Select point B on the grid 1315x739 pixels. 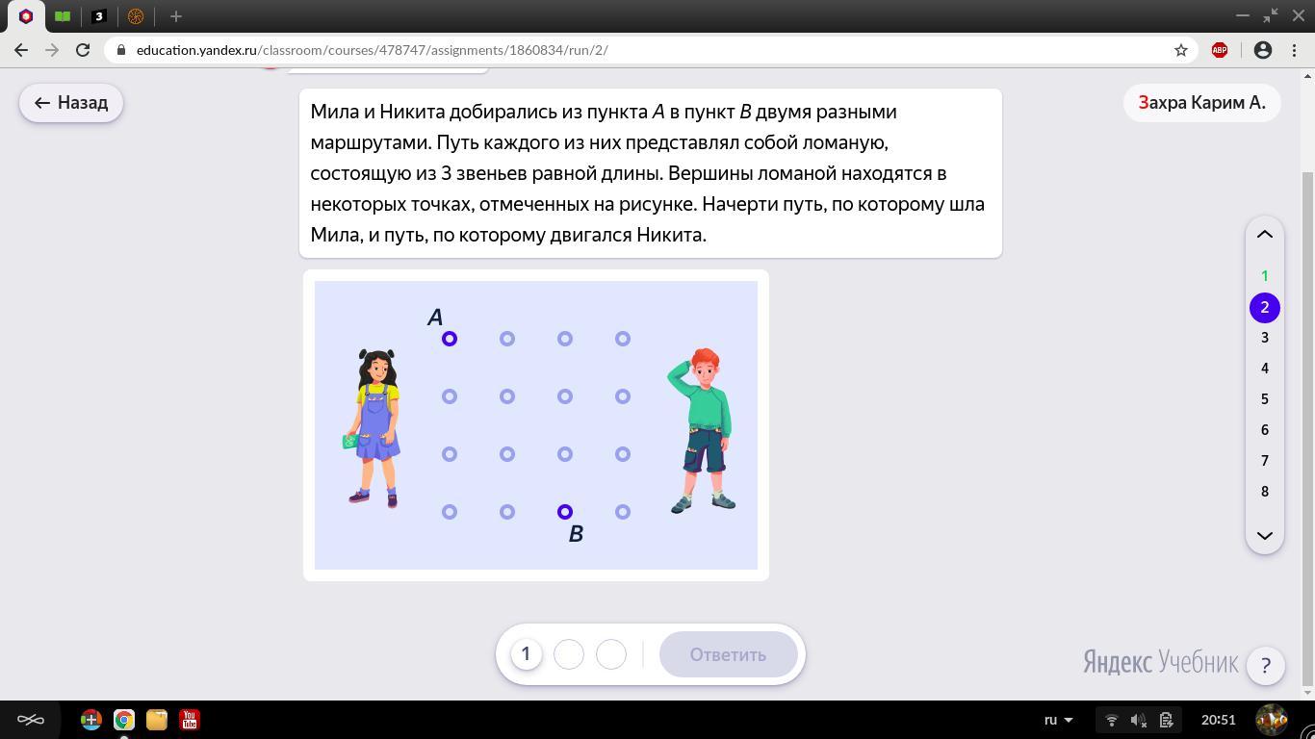(565, 512)
